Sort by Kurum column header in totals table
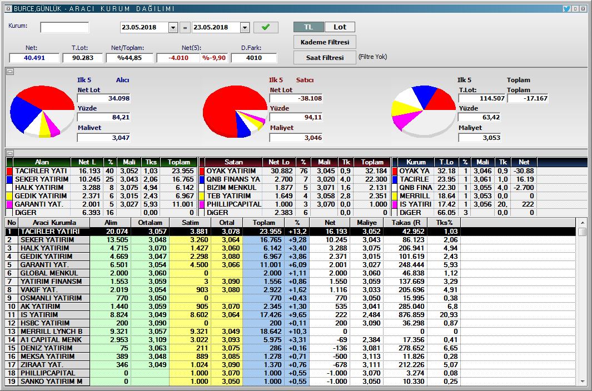 tap(416, 162)
